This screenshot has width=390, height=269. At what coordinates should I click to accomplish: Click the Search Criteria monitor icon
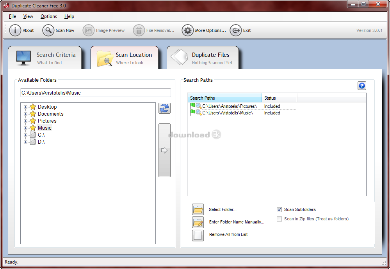point(23,58)
